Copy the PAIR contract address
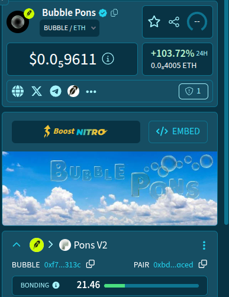 203,264
